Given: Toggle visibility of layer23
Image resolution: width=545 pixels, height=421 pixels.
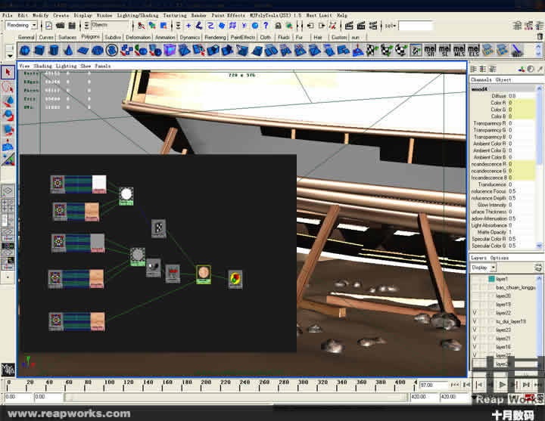Looking at the screenshot, I should point(475,330).
